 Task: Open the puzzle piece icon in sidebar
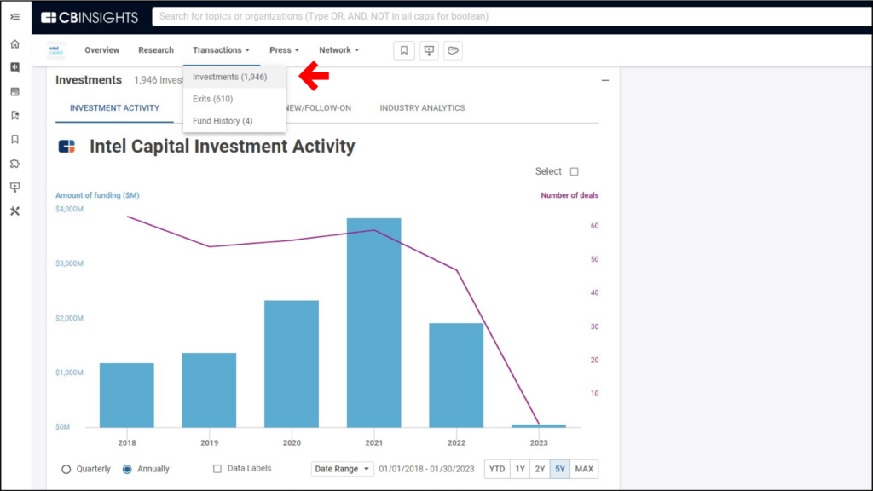(15, 163)
